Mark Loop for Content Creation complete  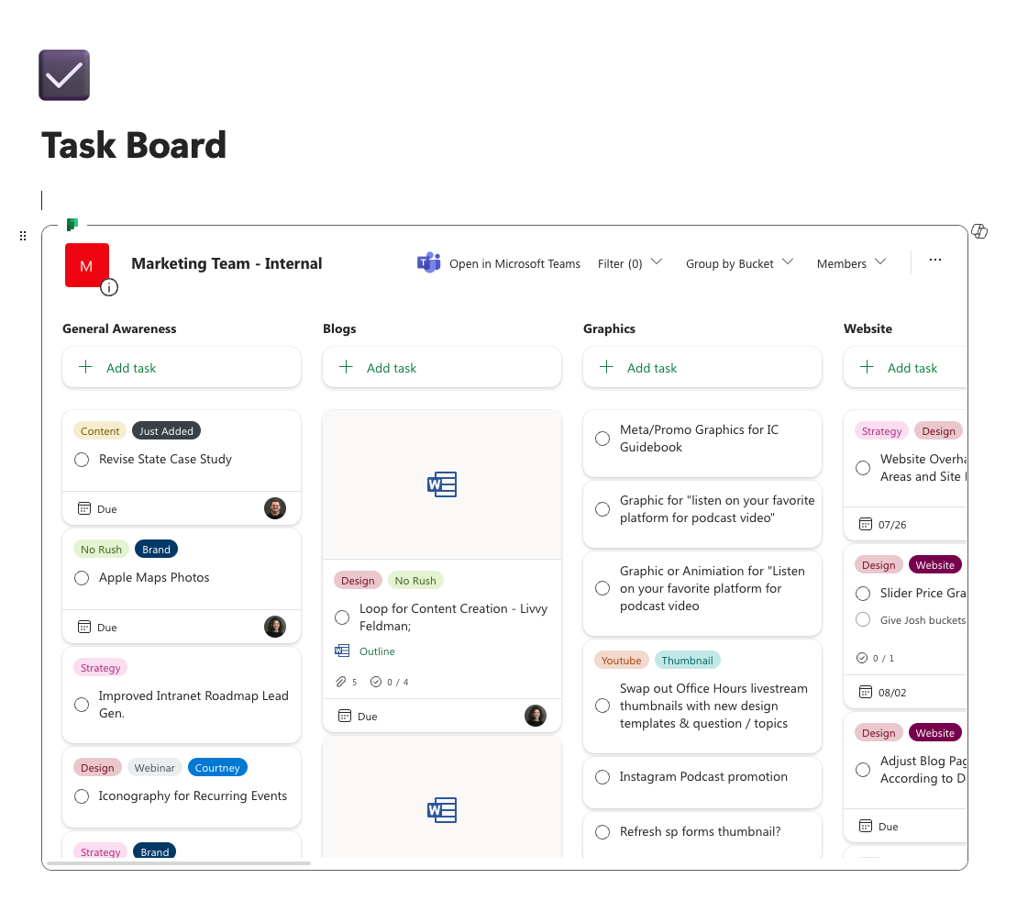342,617
